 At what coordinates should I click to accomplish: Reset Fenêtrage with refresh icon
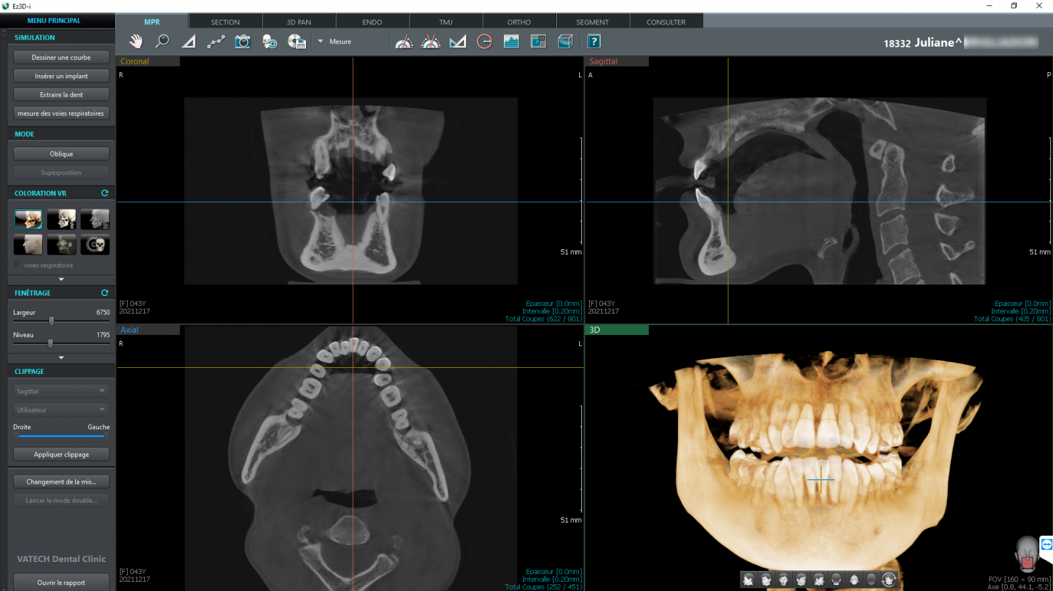point(104,293)
